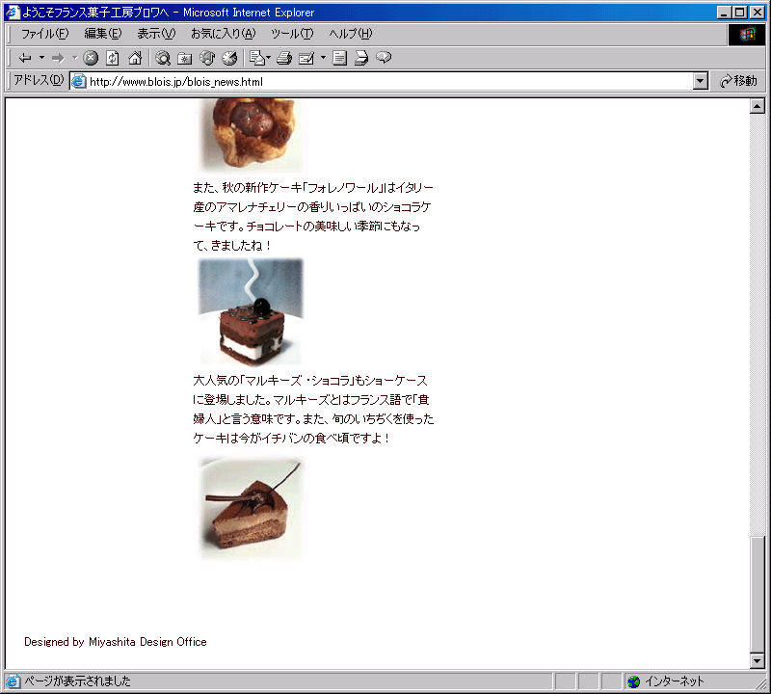Open the ツール(T) menu
771x694 pixels.
click(292, 34)
